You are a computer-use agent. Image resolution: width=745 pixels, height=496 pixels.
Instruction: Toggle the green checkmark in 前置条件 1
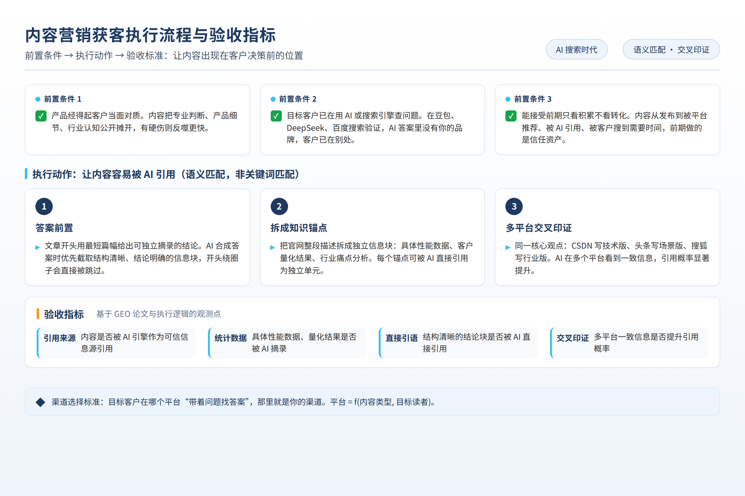click(x=41, y=116)
